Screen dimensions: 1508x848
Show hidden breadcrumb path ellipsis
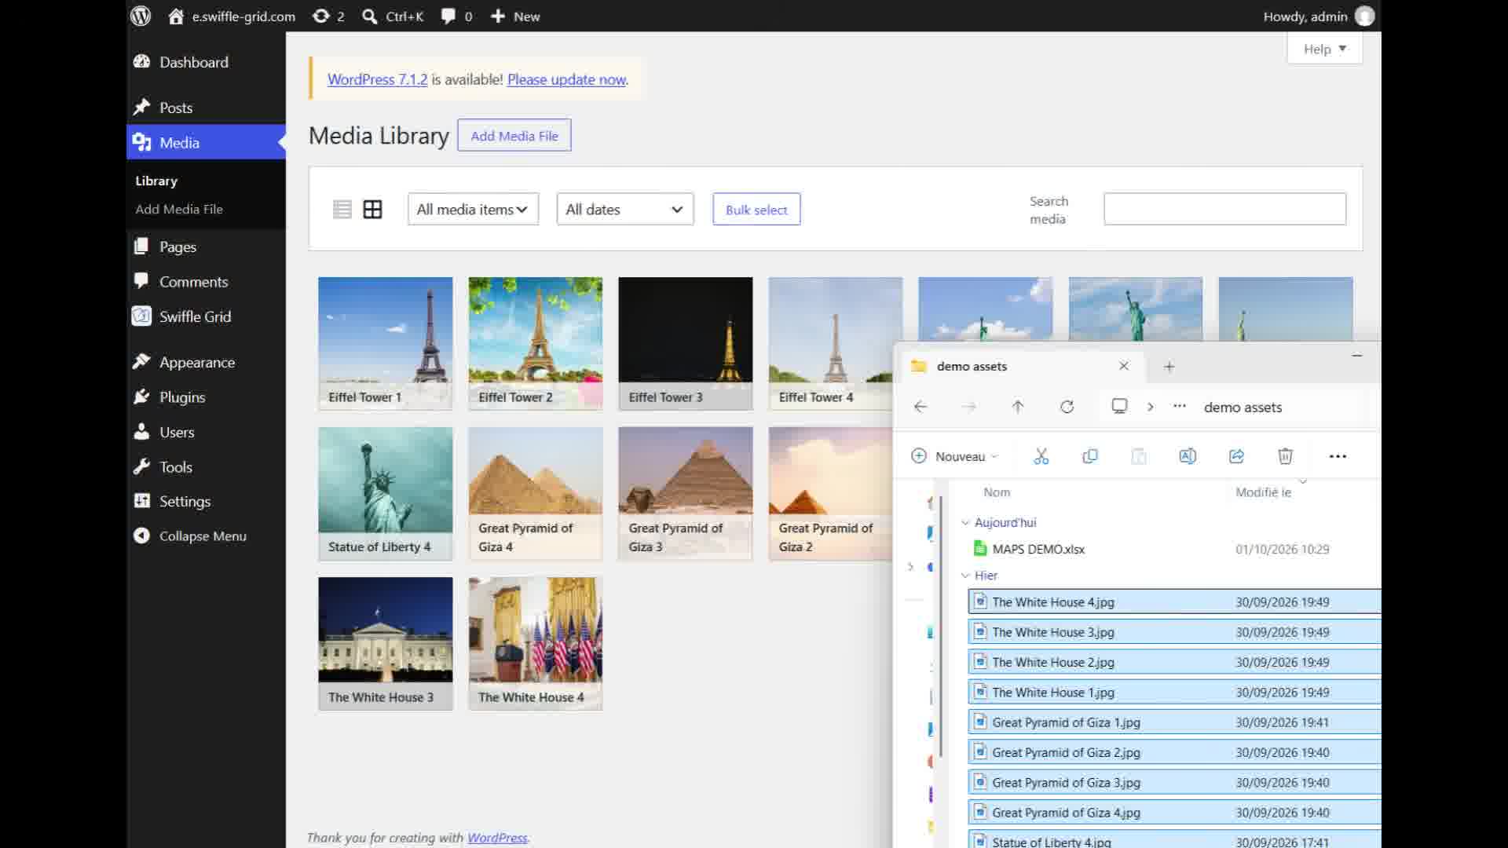pos(1180,406)
